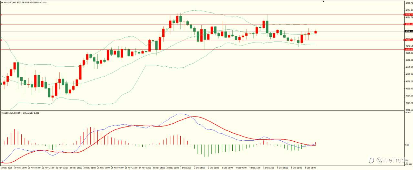Click the 4134.55 price scale value

tap(409, 60)
